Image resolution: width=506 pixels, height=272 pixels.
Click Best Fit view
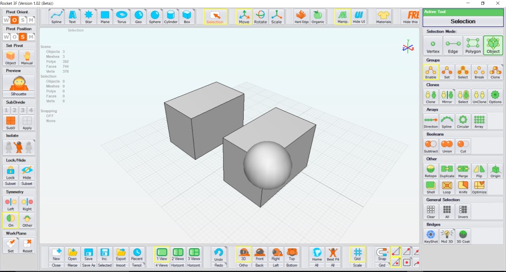pos(333,254)
